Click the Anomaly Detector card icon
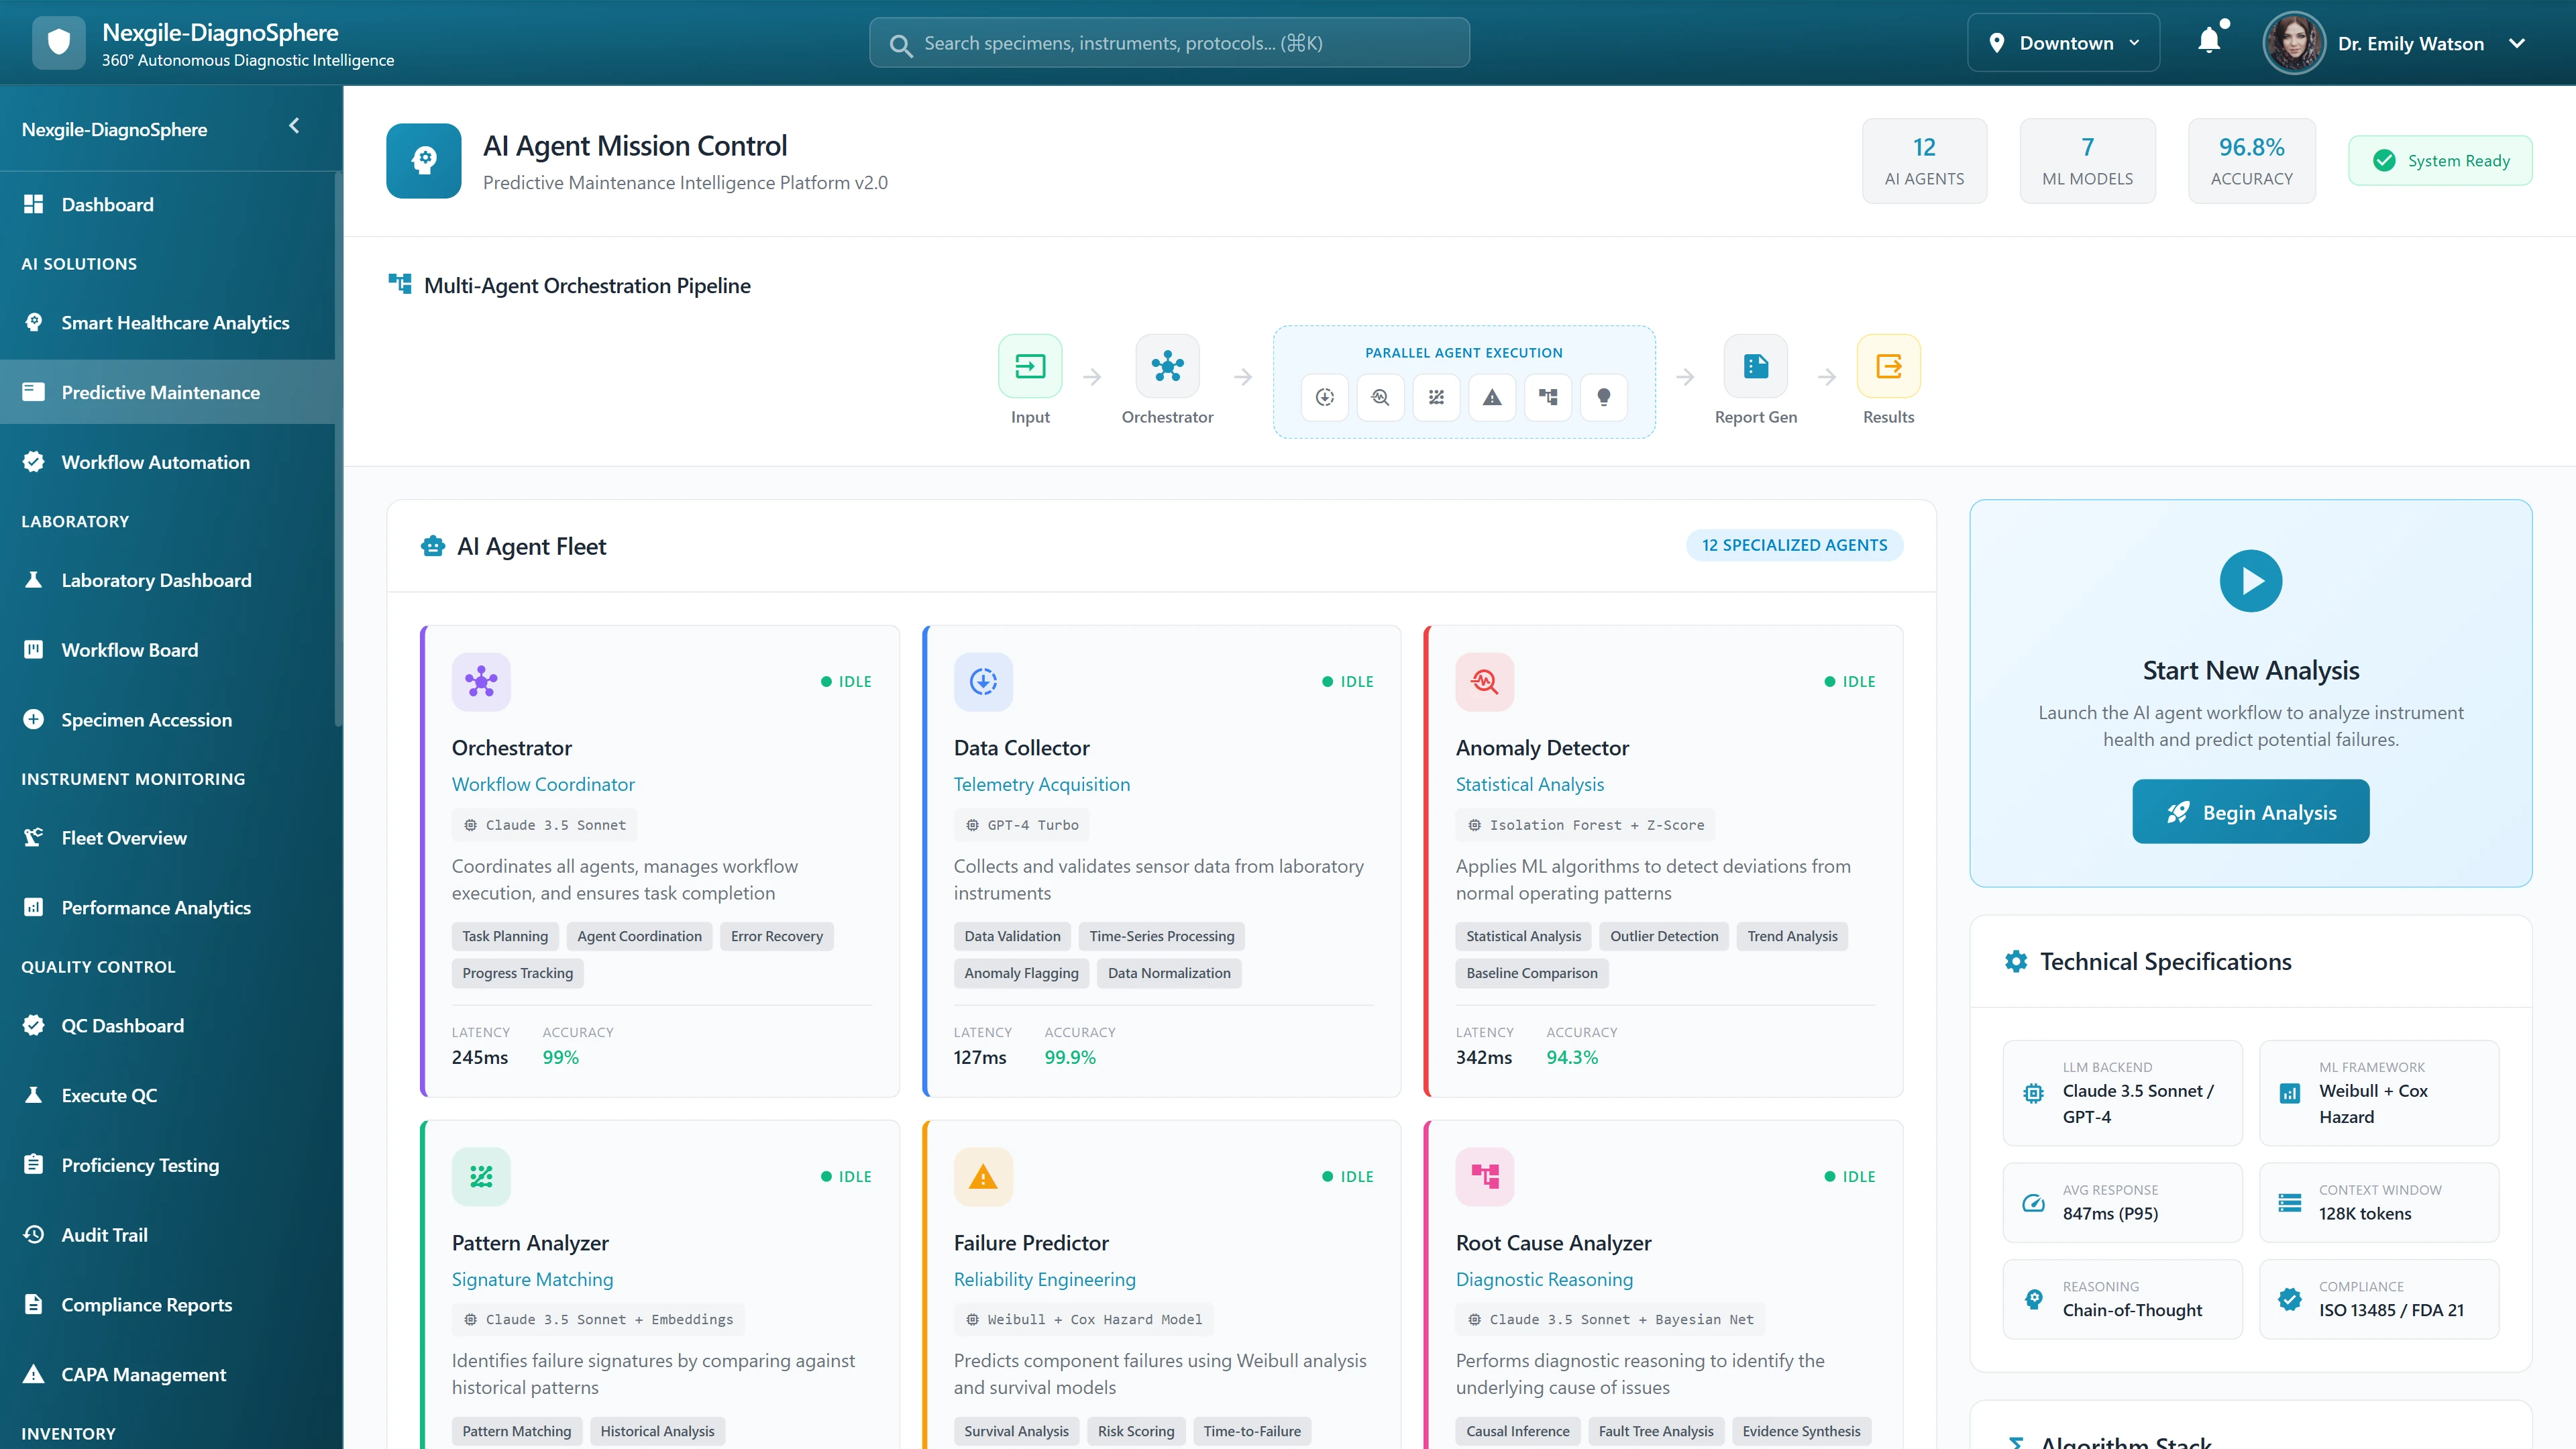This screenshot has height=1449, width=2576. 1484,682
